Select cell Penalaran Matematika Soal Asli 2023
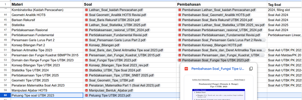The height and width of the screenshot is (100, 302). pyautogui.click(x=47, y=85)
